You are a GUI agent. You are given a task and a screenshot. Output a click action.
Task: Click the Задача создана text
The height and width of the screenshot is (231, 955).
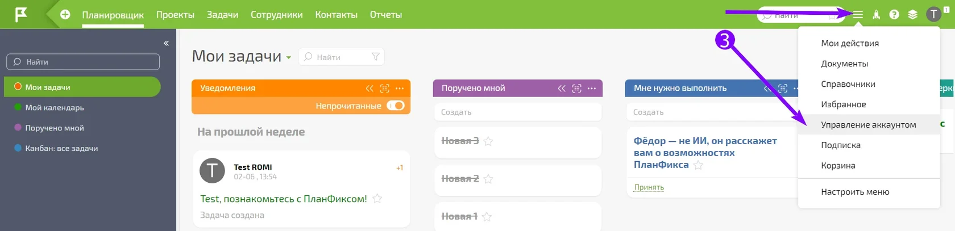click(232, 215)
